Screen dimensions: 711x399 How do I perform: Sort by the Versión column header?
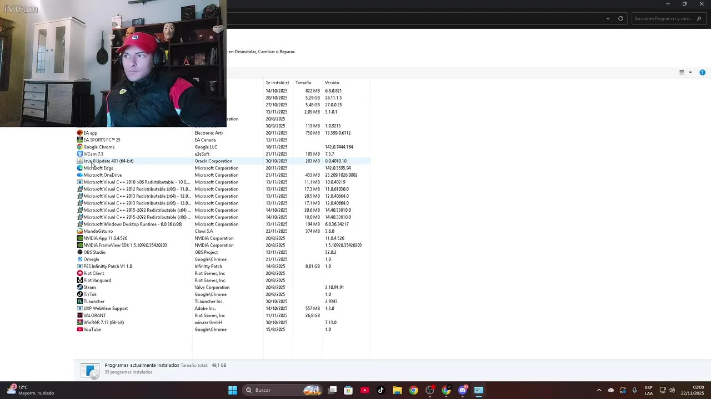(x=346, y=83)
